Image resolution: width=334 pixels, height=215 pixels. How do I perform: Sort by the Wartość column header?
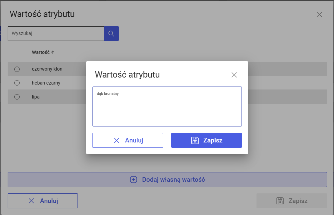[41, 52]
